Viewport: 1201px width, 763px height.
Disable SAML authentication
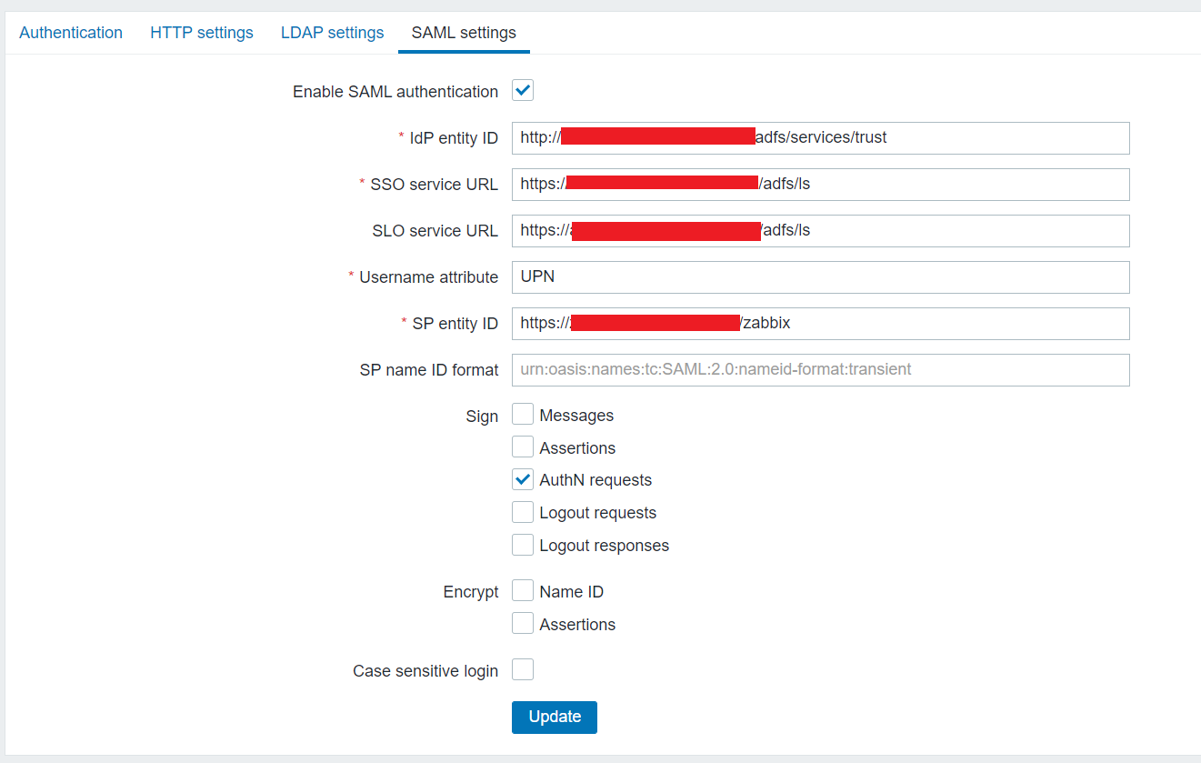click(x=523, y=90)
